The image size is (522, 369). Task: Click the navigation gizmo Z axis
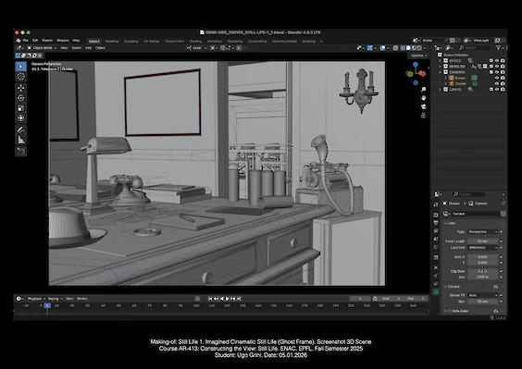(416, 64)
